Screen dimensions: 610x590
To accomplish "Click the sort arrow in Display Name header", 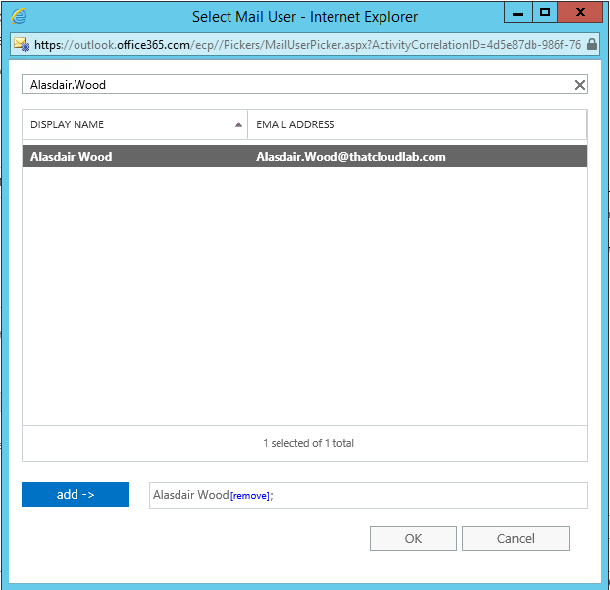I will coord(239,125).
